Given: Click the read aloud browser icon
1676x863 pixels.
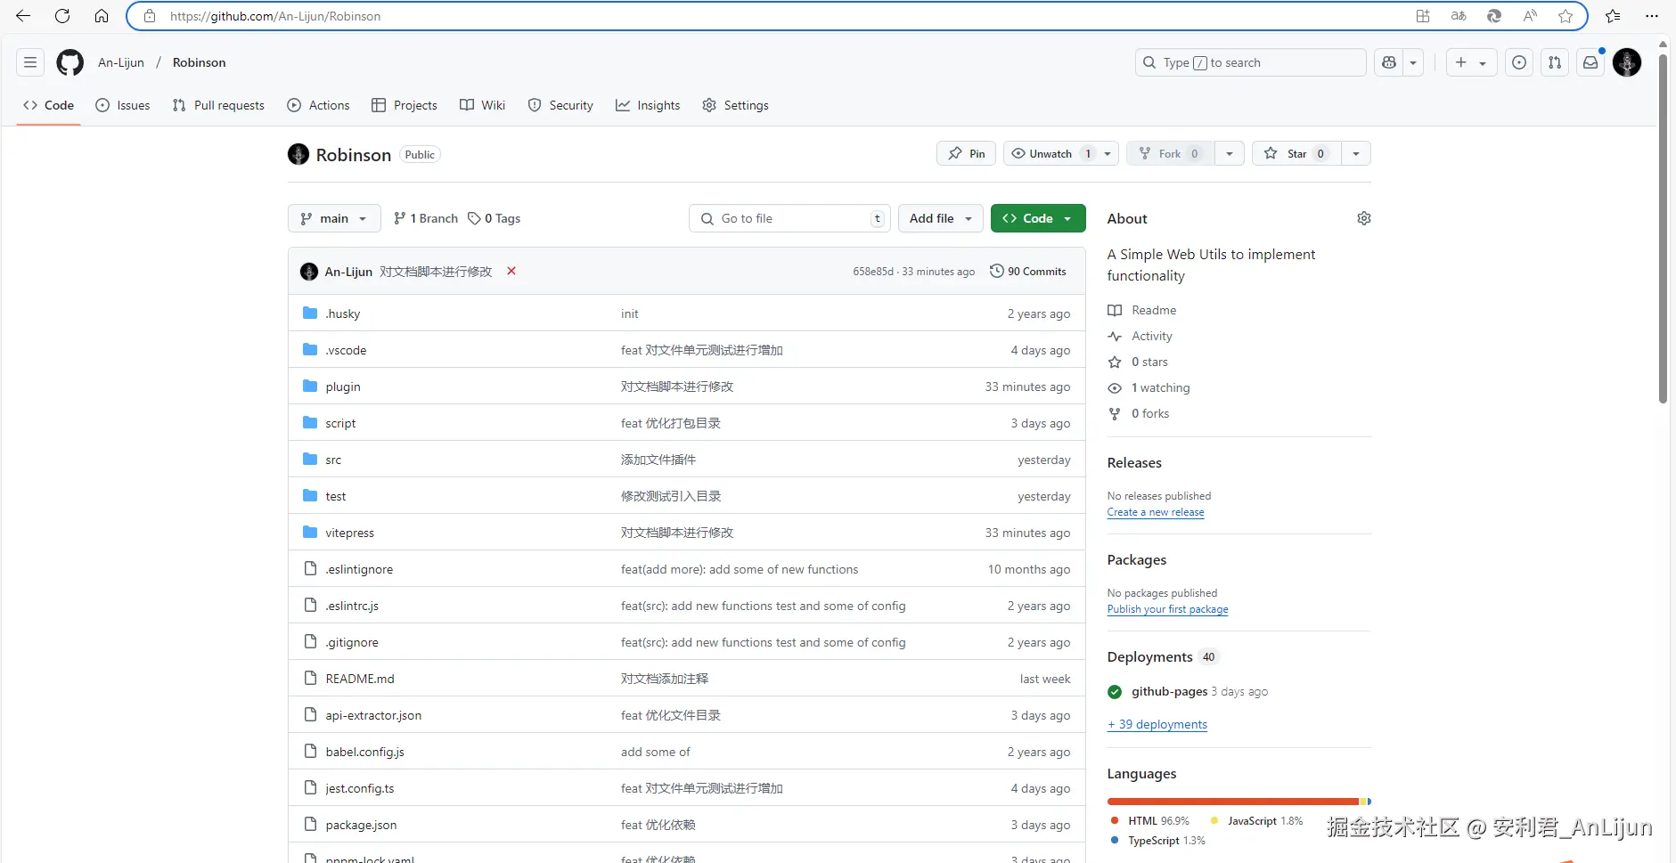Looking at the screenshot, I should 1530,16.
